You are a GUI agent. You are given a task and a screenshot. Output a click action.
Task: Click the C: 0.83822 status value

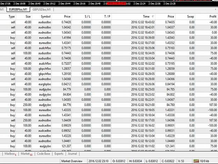(168, 161)
